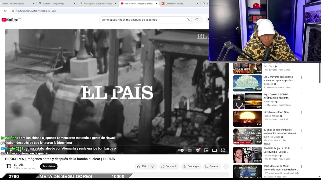The image size is (321, 180).
Task: Switch to theater mode
Action: pos(214,150)
